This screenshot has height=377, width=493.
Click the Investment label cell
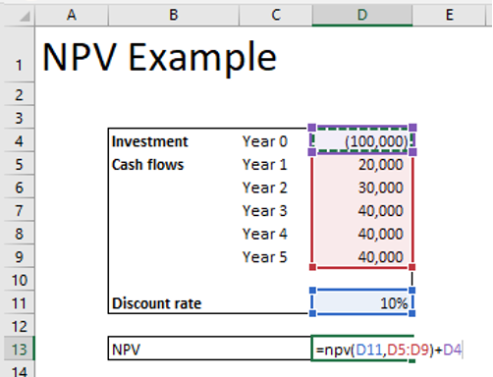(x=149, y=141)
